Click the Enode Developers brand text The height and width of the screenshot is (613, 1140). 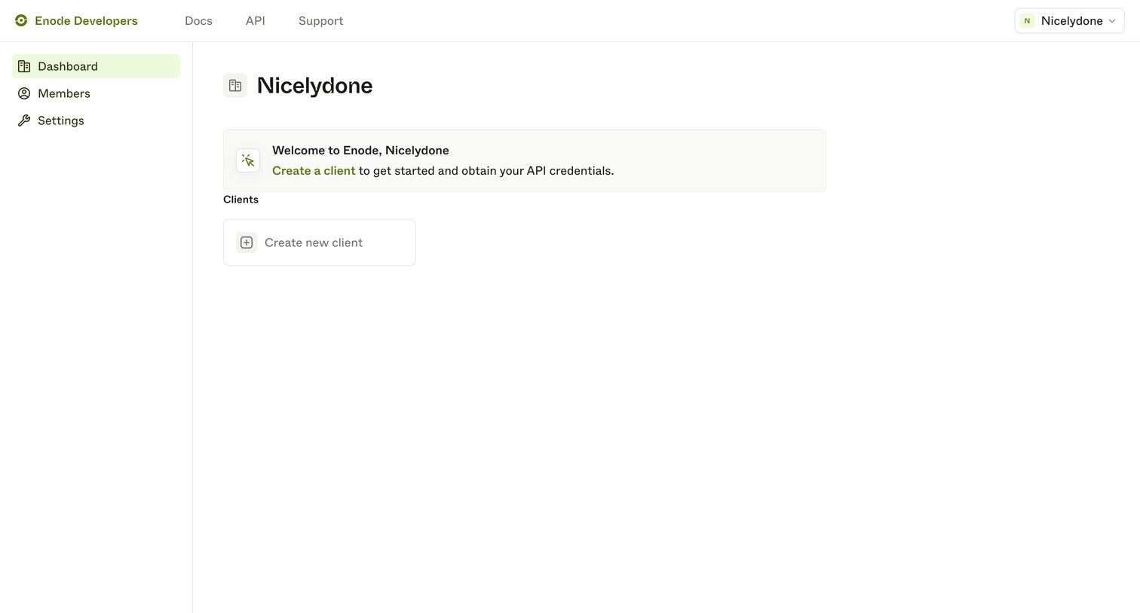tap(86, 21)
